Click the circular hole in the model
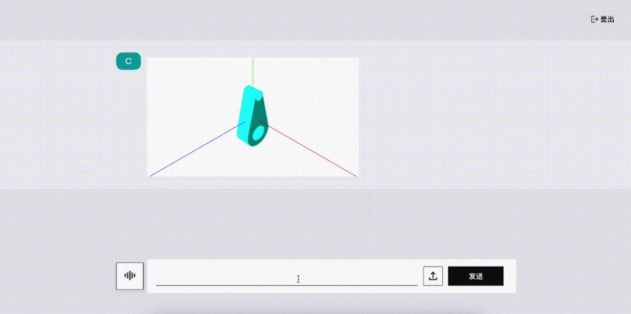Screen dimensions: 631x314 (258, 133)
